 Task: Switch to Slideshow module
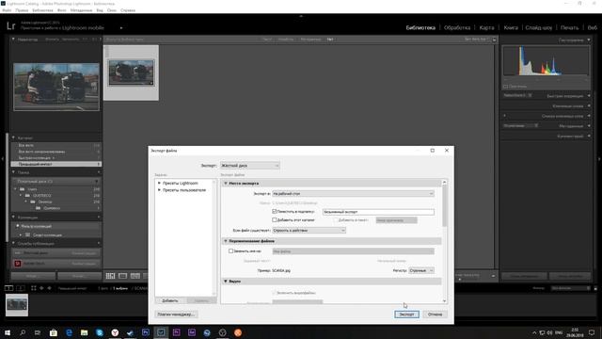point(539,27)
